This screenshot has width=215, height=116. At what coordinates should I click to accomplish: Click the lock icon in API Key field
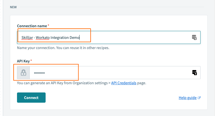[24, 73]
